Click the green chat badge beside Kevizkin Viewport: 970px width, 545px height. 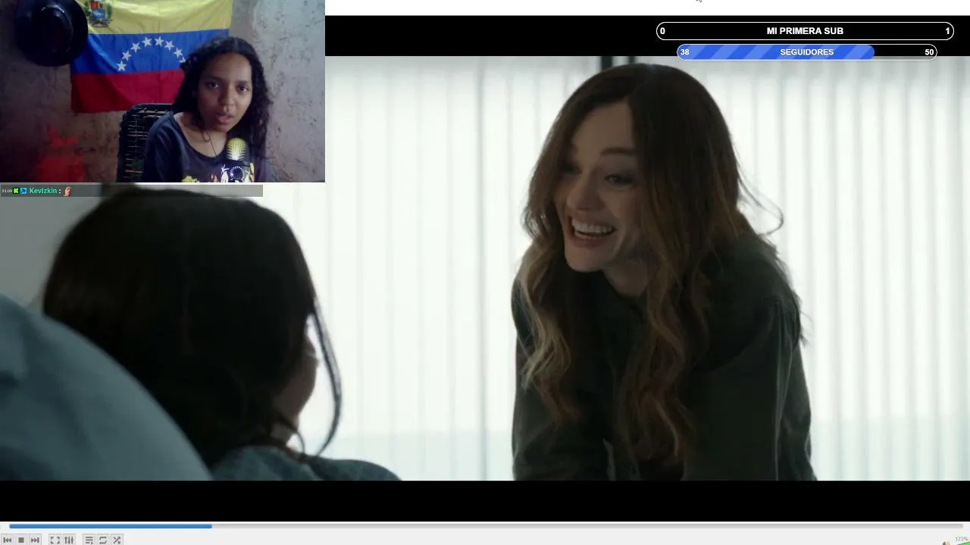(x=16, y=191)
